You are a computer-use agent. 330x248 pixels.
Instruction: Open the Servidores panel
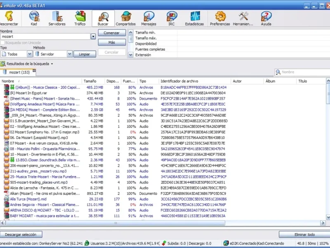[x=57, y=19]
